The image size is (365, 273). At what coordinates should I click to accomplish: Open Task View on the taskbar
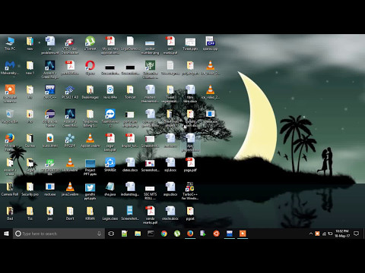(x=111, y=234)
